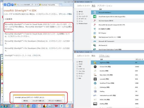
Task: View downloads (ダウンロードの表示)
Action: (x=55, y=101)
